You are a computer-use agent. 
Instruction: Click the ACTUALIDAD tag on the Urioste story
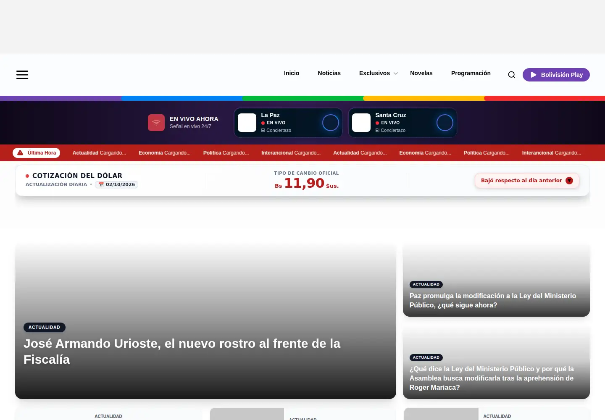click(45, 327)
